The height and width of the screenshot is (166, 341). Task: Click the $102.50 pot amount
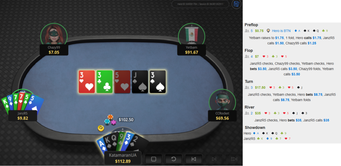pyautogui.click(x=126, y=119)
